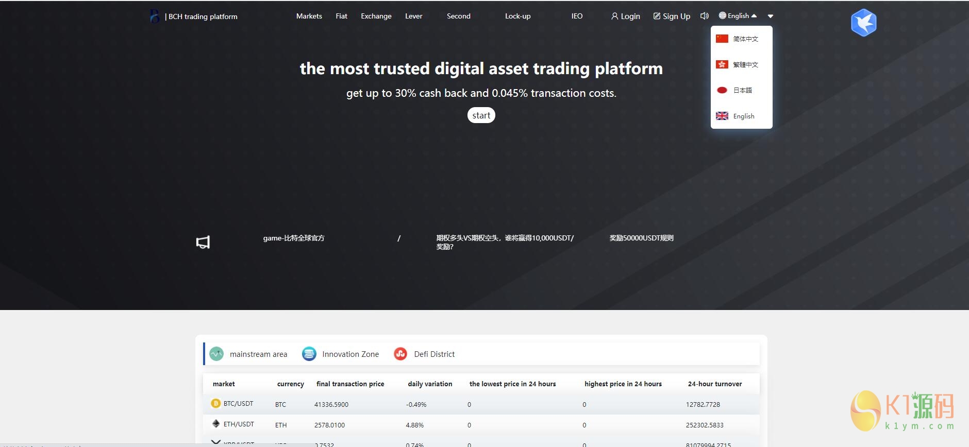Click the Hong Kong flag icon

[x=722, y=64]
